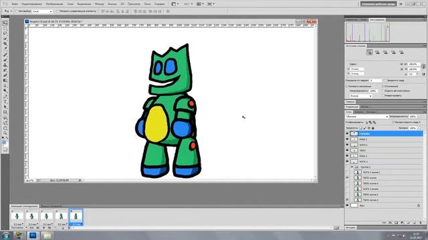
Task: Click duplicate selected frame icon in Animation panel
Action: coord(62,228)
